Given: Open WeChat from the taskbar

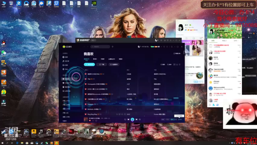Looking at the screenshot, I should [x=47, y=143].
